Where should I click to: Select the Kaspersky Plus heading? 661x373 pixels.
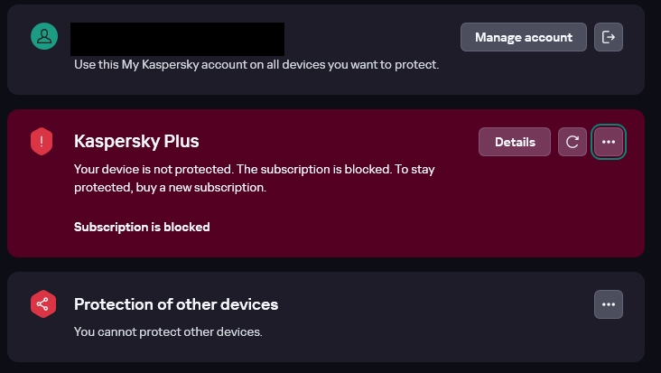136,142
